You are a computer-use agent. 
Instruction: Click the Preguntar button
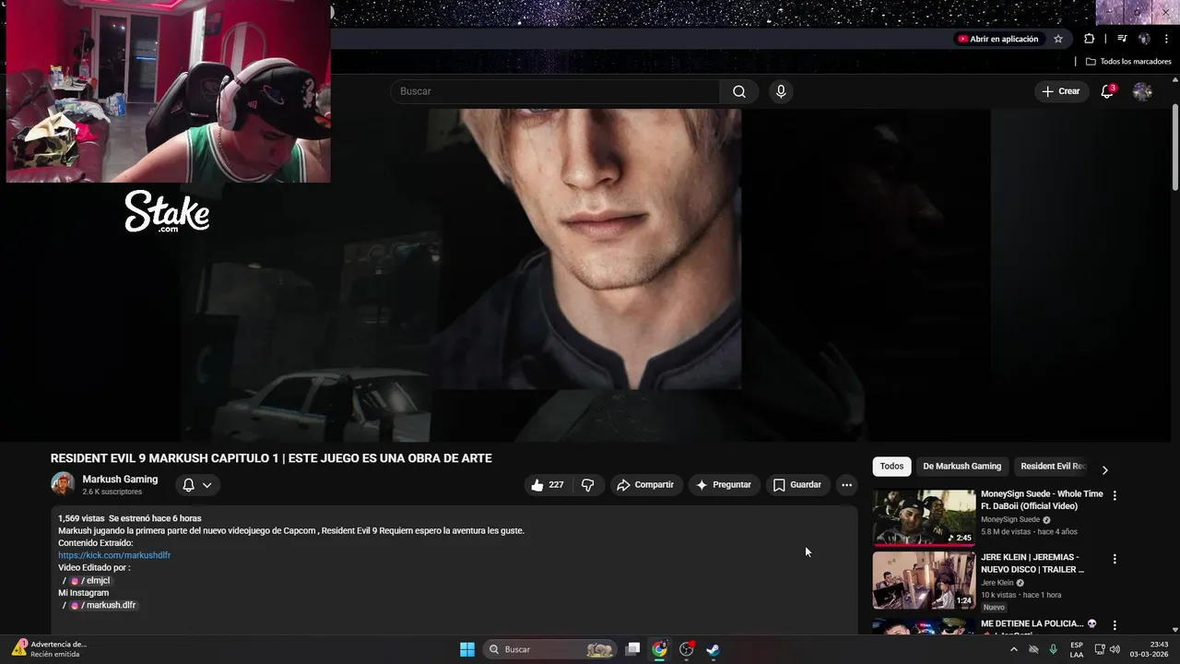click(x=724, y=485)
